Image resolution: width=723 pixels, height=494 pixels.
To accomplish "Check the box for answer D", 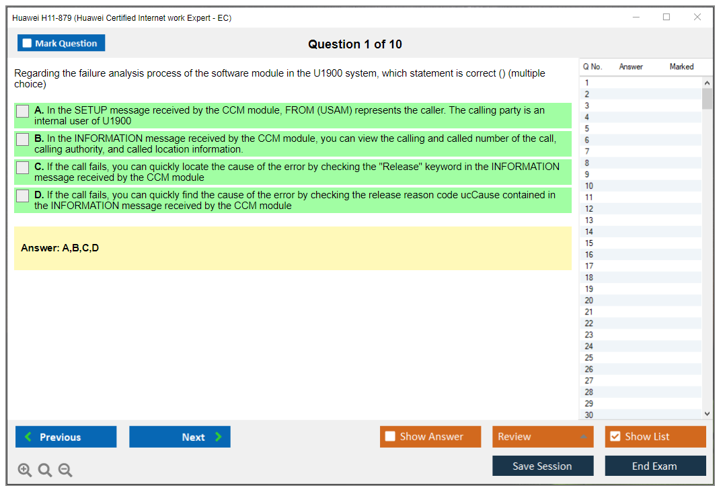I will coord(23,196).
